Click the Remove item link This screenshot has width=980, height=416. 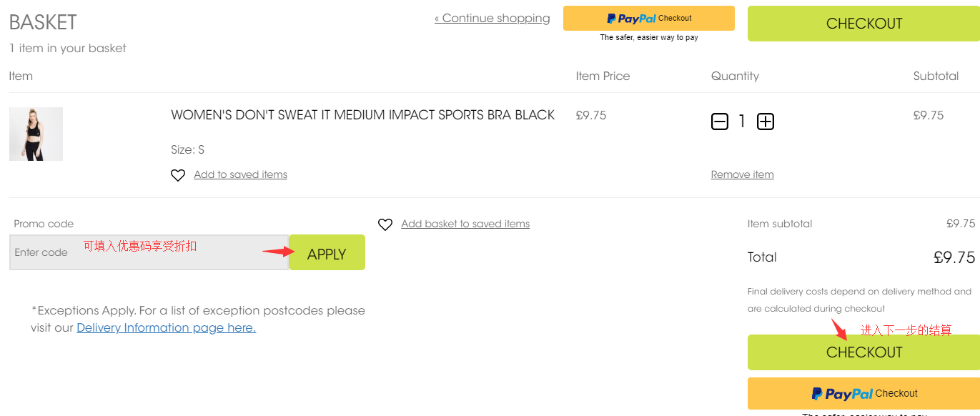pos(742,174)
